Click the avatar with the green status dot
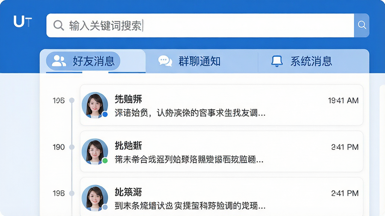The width and height of the screenshot is (385, 216). pyautogui.click(x=95, y=151)
